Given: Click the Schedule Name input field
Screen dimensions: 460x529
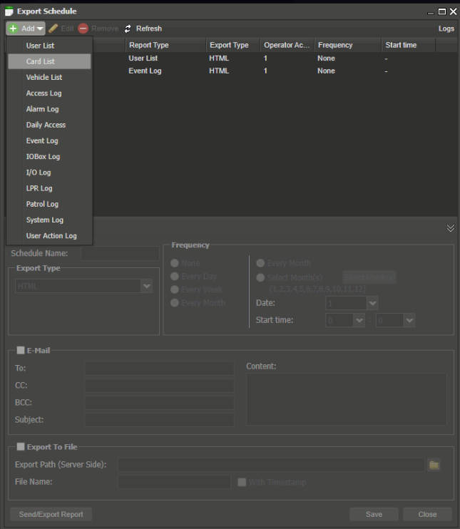Looking at the screenshot, I should click(x=120, y=253).
